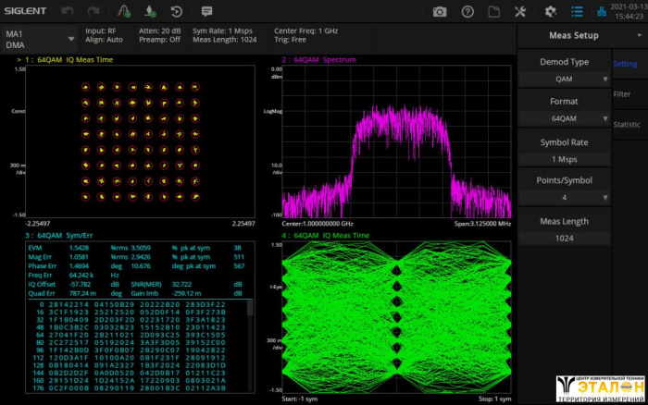Take a screenshot with camera icon
648x405 pixels.
[440, 11]
